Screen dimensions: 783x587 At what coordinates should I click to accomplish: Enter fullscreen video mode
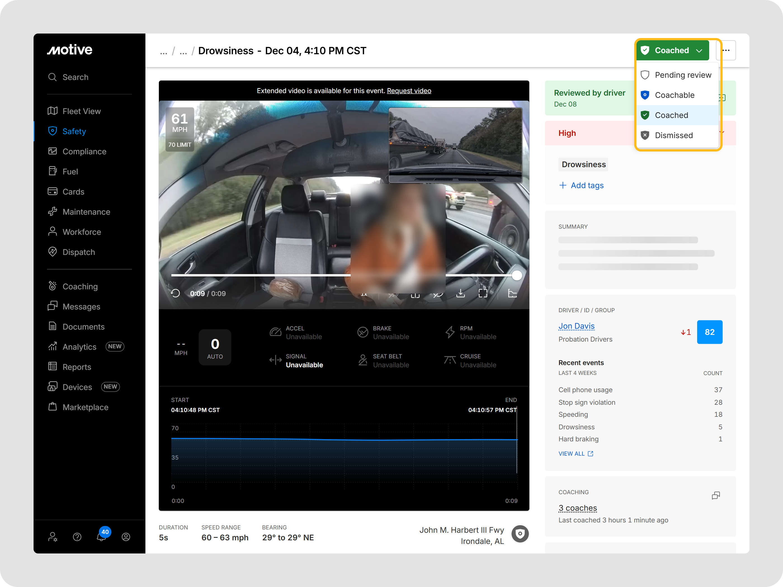[483, 293]
